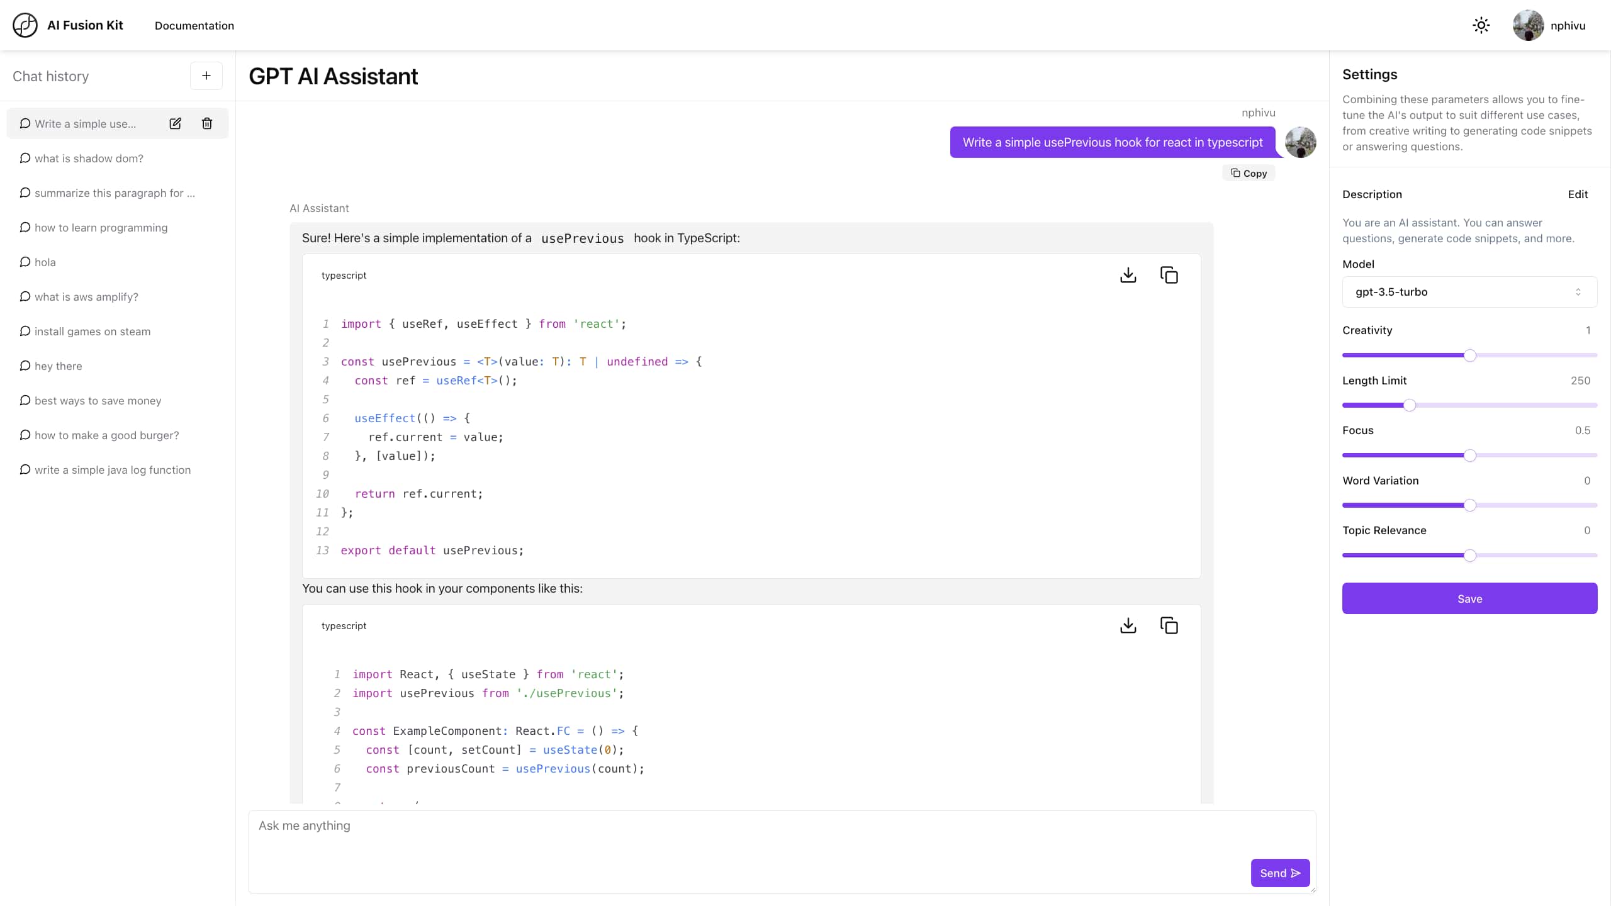Click the 'Chat history' label
1611x906 pixels.
coord(51,76)
